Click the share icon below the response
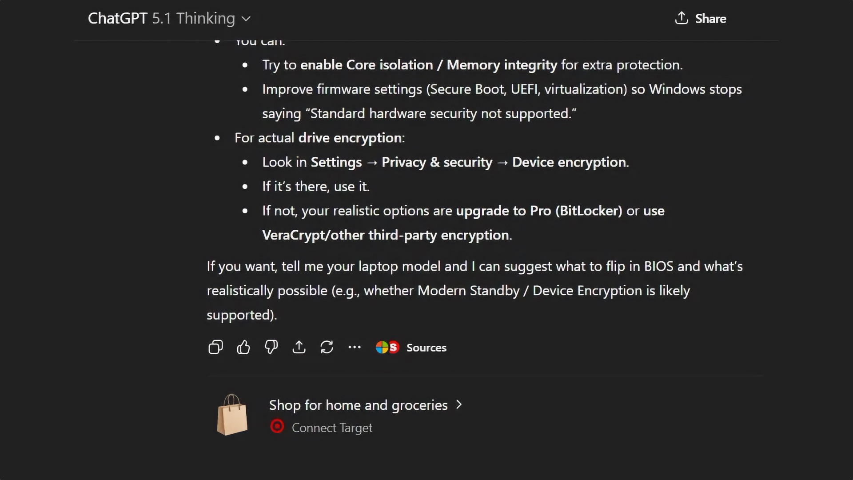 tap(299, 347)
